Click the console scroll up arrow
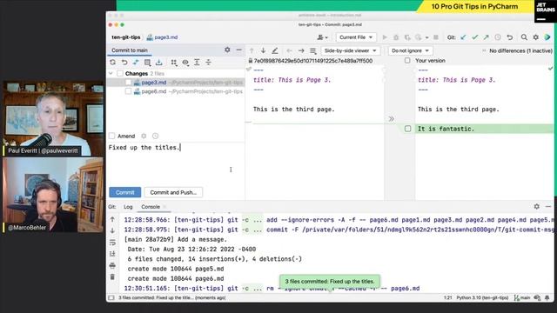 point(112,219)
